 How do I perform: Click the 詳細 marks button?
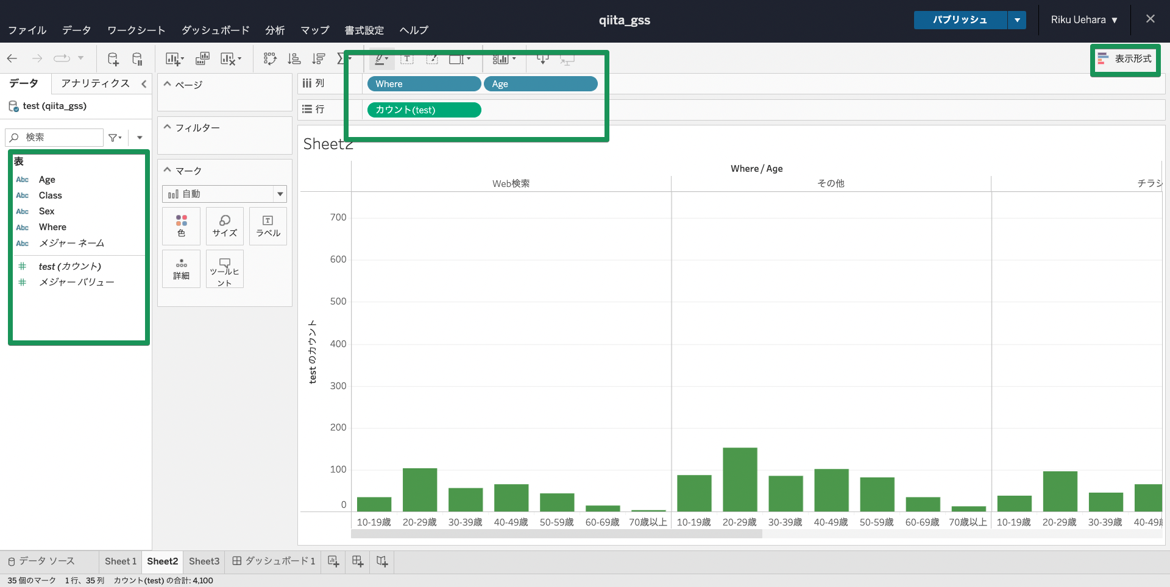pyautogui.click(x=181, y=269)
